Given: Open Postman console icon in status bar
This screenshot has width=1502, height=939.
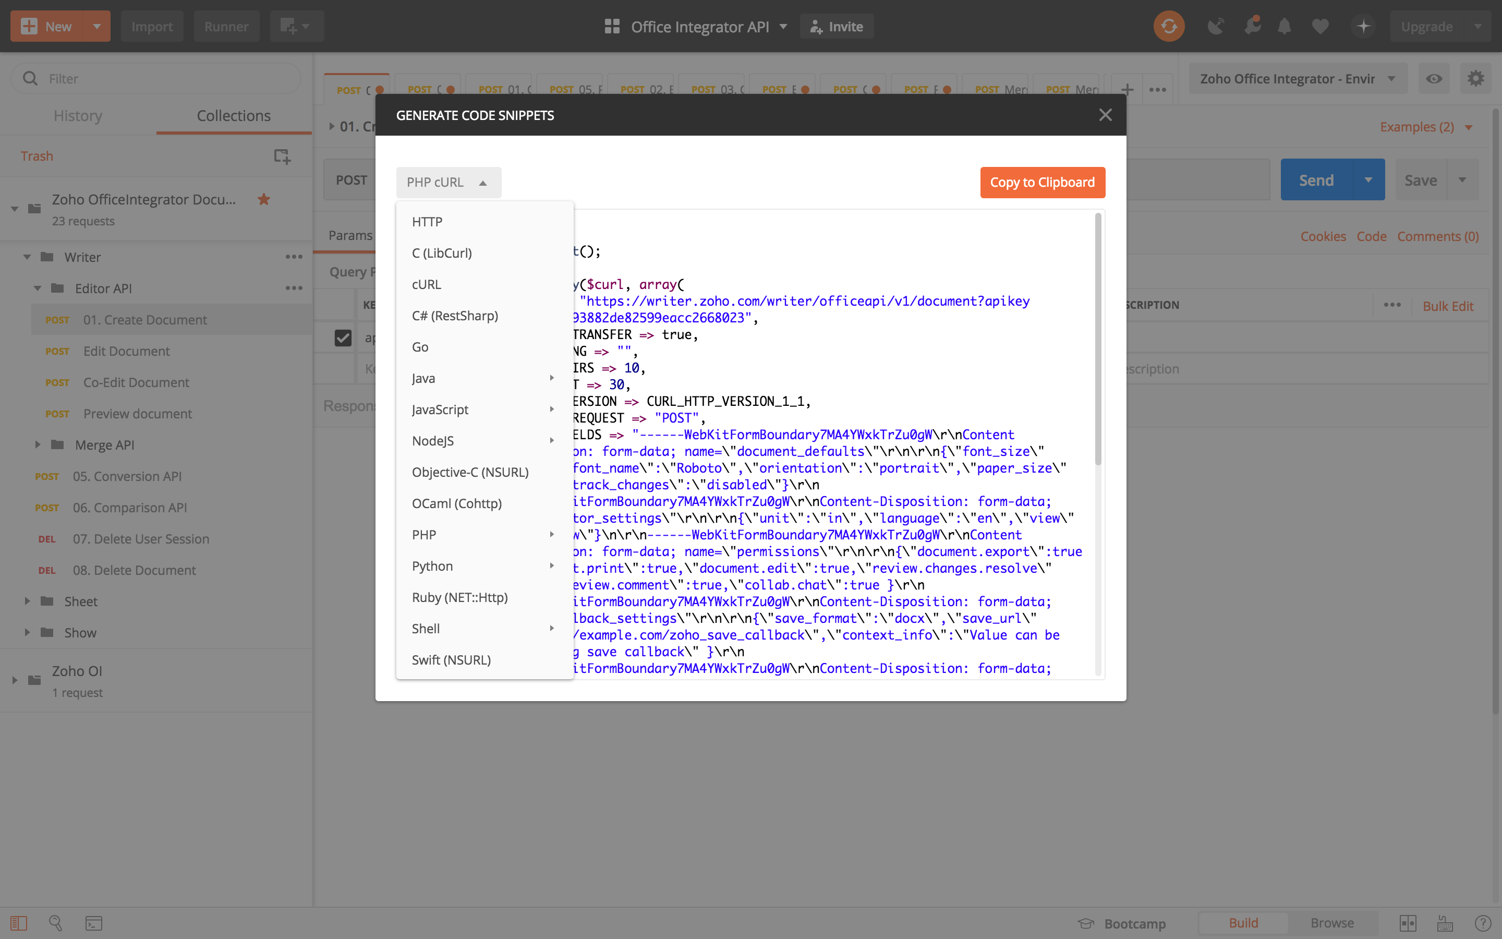Looking at the screenshot, I should click(x=94, y=923).
